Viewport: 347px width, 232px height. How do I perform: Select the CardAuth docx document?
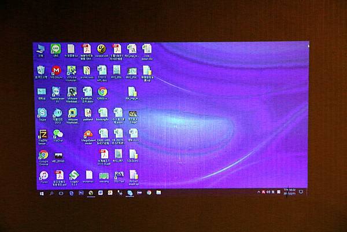87,95
